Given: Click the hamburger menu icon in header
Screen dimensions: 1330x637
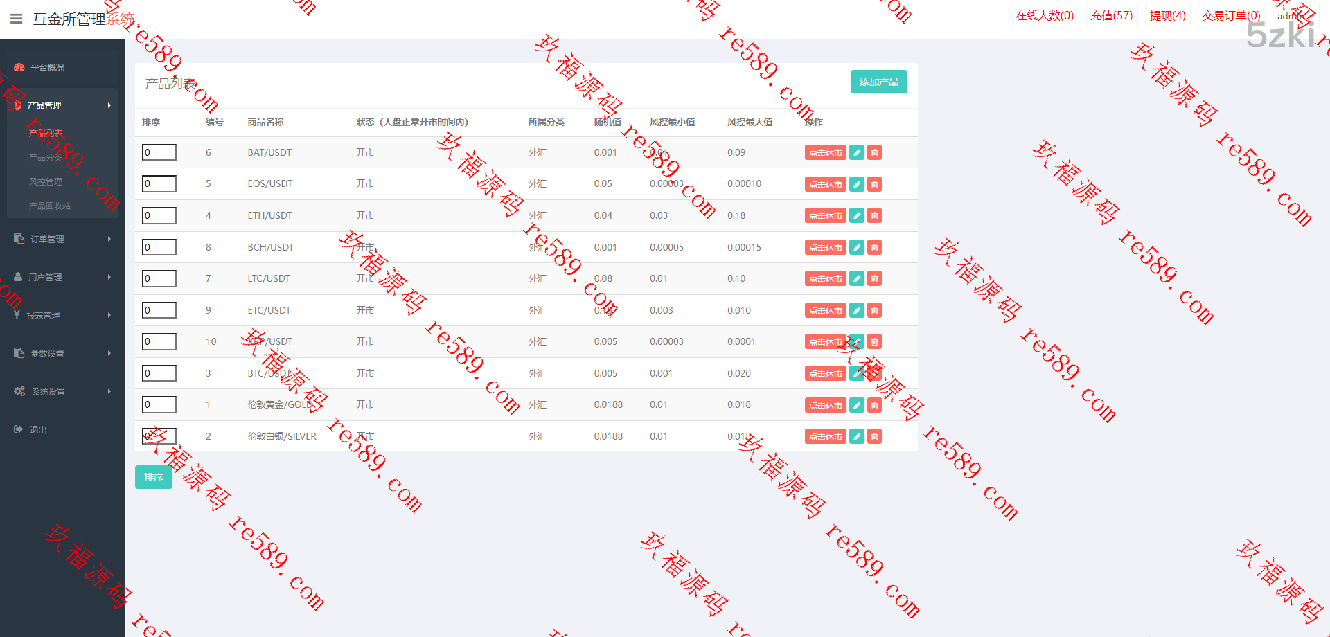Looking at the screenshot, I should (17, 19).
